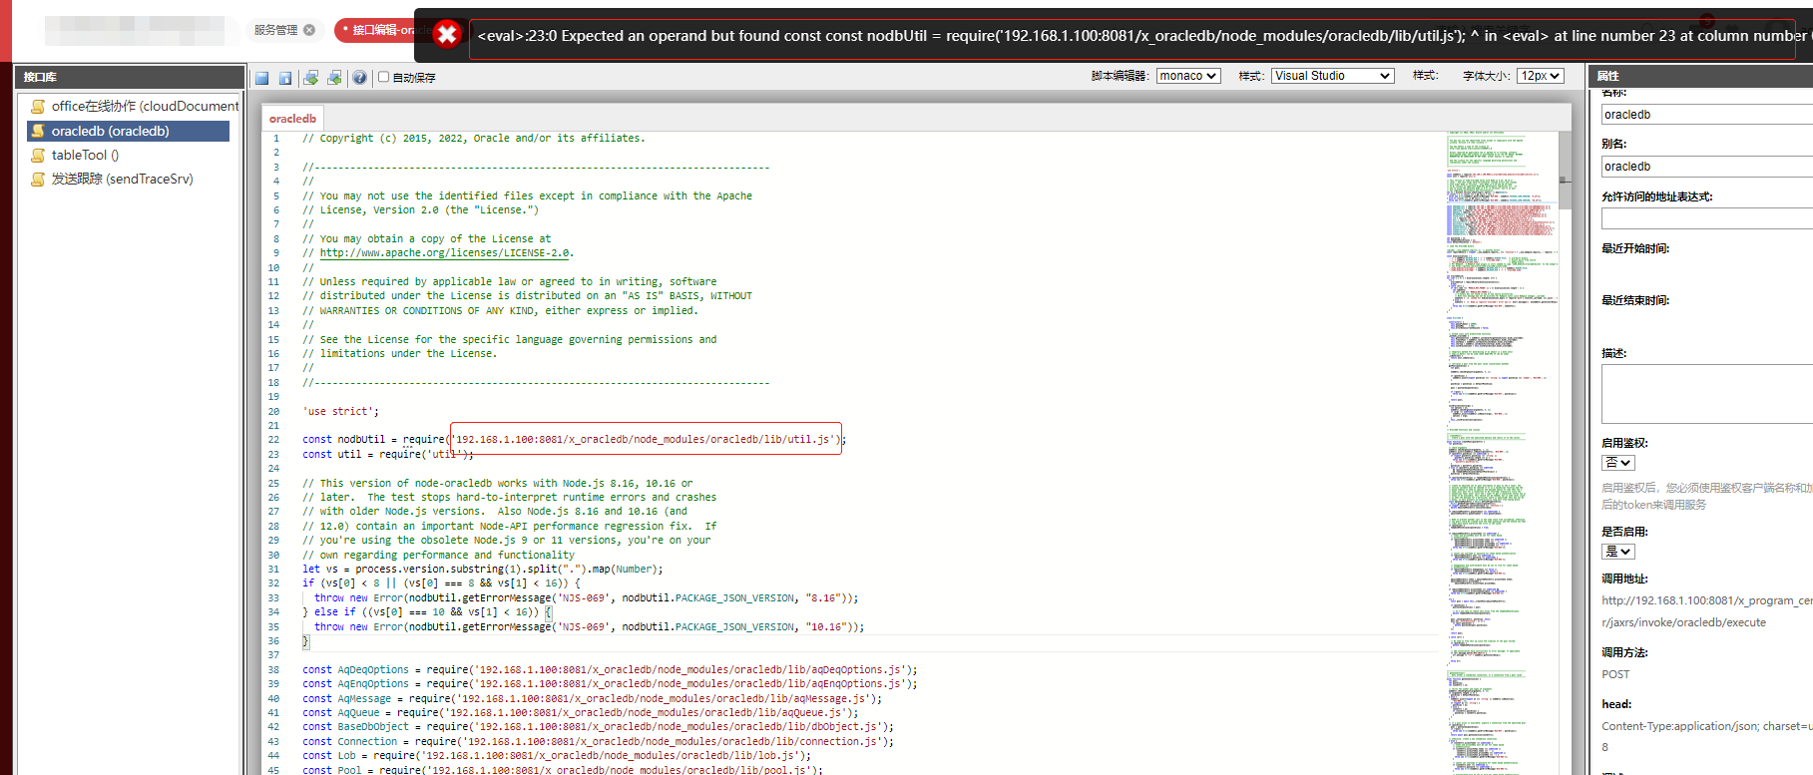Enable the 自动保存 auto-save checkbox
Viewport: 1813px width, 775px height.
383,77
